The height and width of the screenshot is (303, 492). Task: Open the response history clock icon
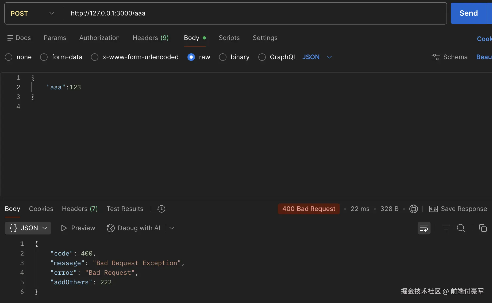tap(161, 209)
